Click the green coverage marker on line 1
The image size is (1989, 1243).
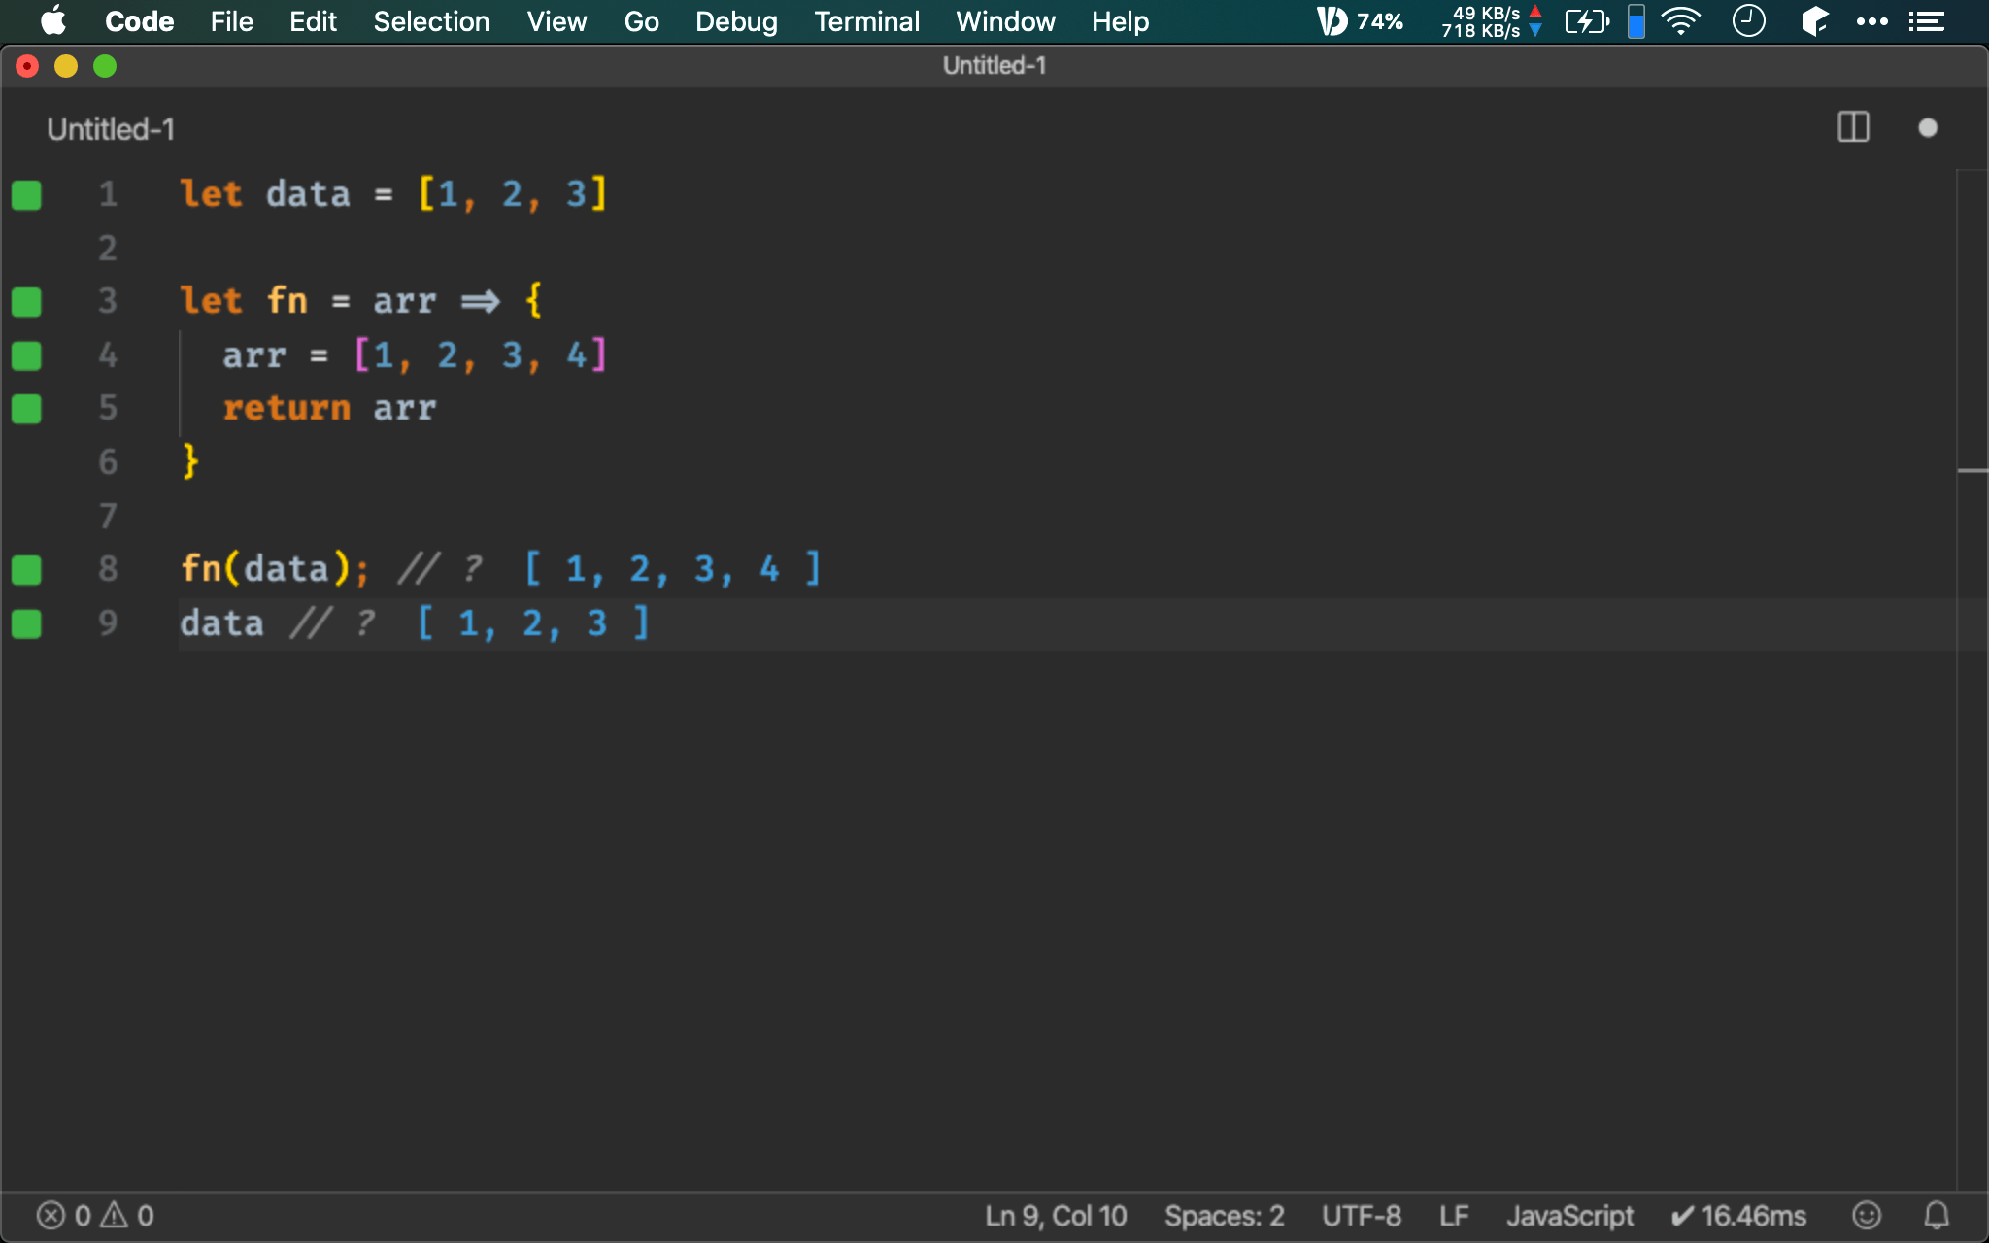[26, 195]
